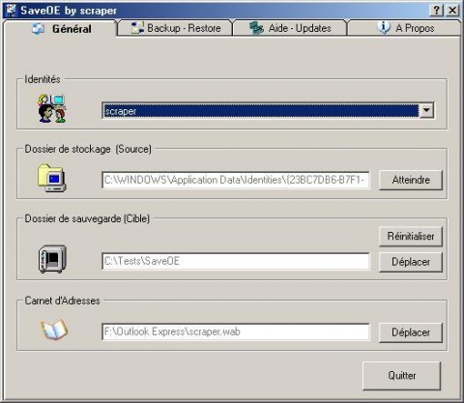This screenshot has width=464, height=403.
Task: Click Déplacer for the backup folder
Action: (411, 262)
